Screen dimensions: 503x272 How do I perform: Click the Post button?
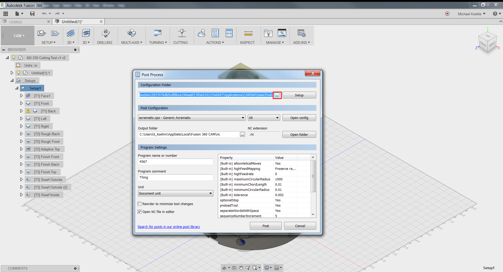point(266,226)
